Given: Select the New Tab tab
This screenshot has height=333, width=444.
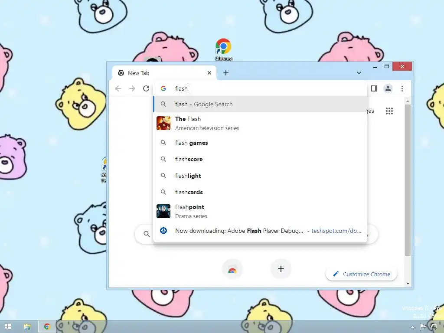Looking at the screenshot, I should point(164,73).
